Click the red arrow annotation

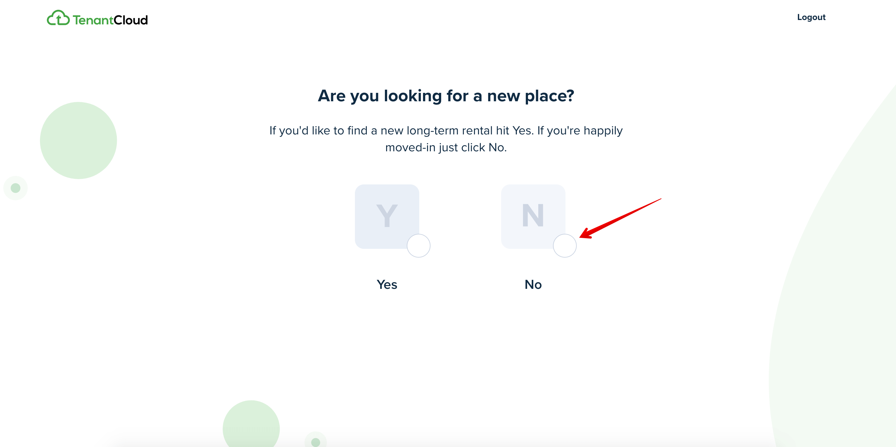click(620, 218)
